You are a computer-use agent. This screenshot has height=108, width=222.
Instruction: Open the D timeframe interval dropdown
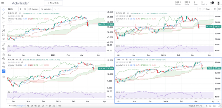(x=21, y=9)
